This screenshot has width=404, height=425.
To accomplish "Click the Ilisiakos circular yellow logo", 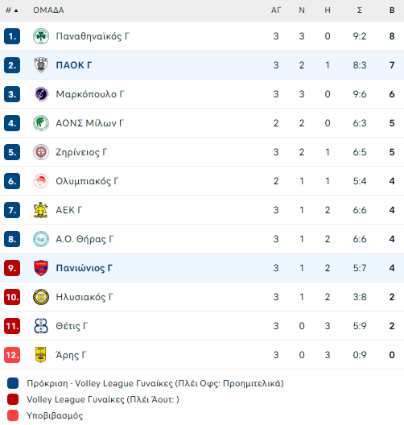I will (41, 297).
